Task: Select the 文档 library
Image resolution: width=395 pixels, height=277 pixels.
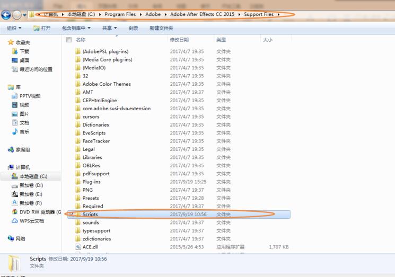Action: click(24, 122)
